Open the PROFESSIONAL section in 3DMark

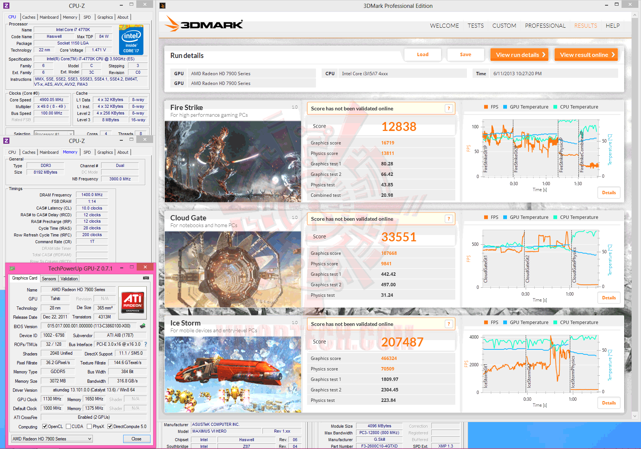(x=545, y=26)
